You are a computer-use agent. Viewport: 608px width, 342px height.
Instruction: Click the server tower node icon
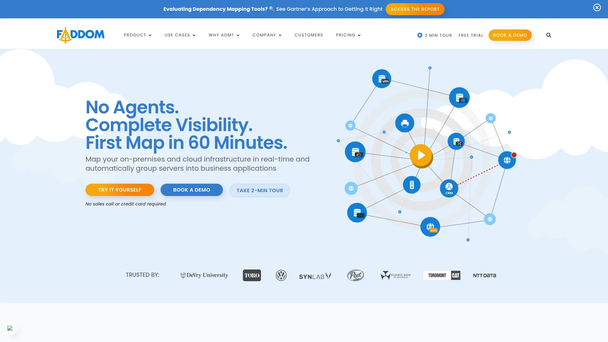click(412, 185)
